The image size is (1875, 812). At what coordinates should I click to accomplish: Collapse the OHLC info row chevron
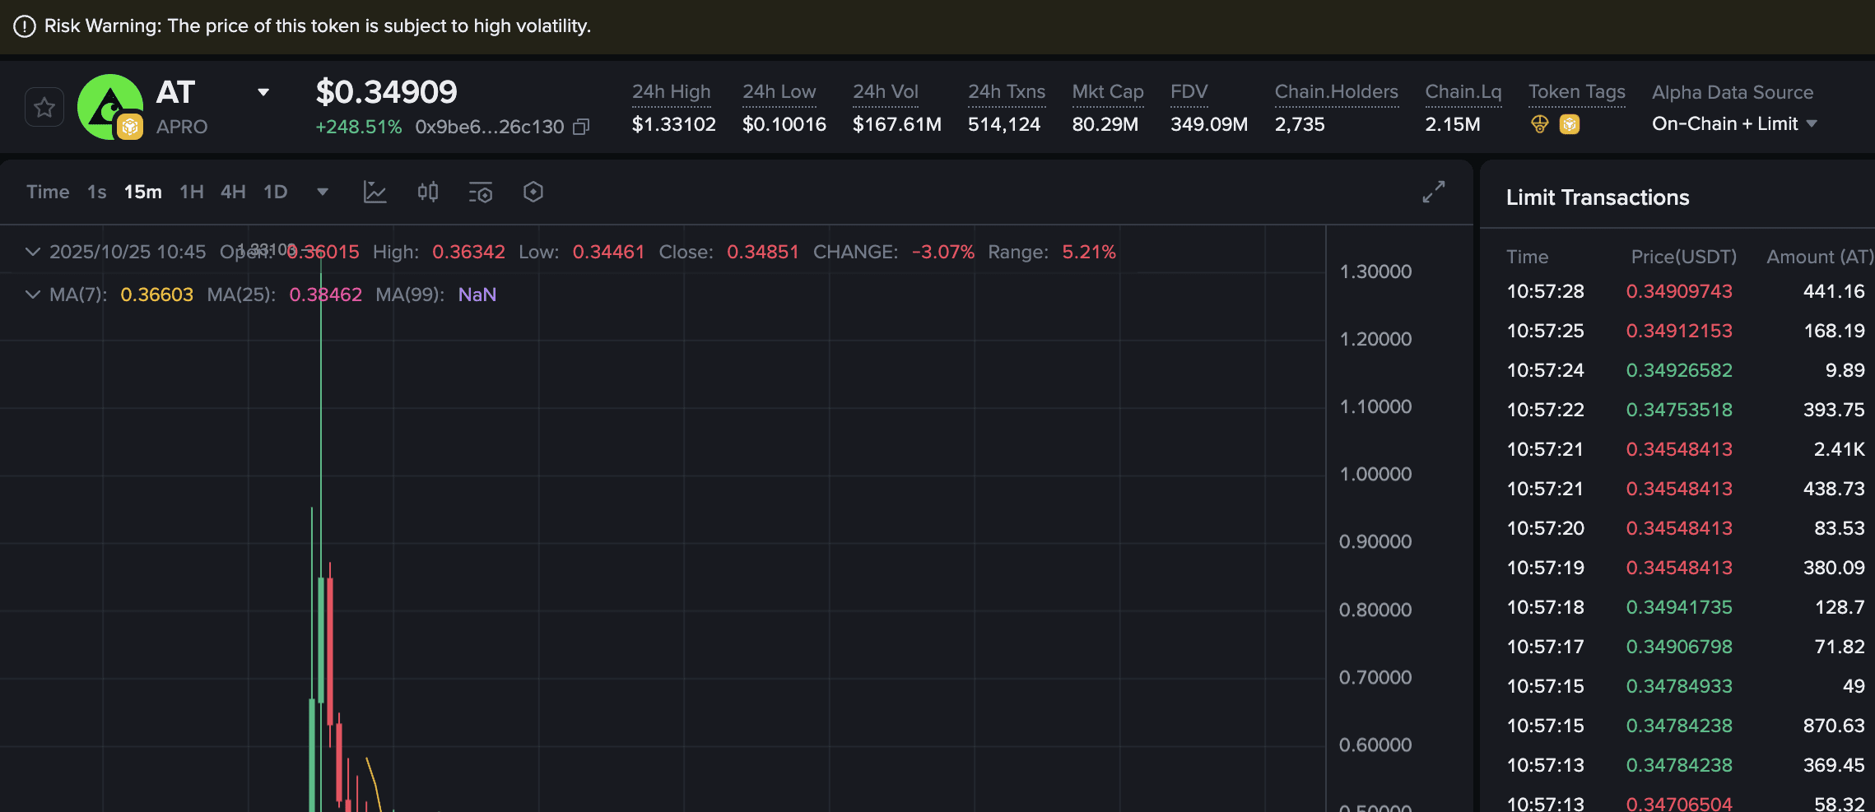point(32,252)
